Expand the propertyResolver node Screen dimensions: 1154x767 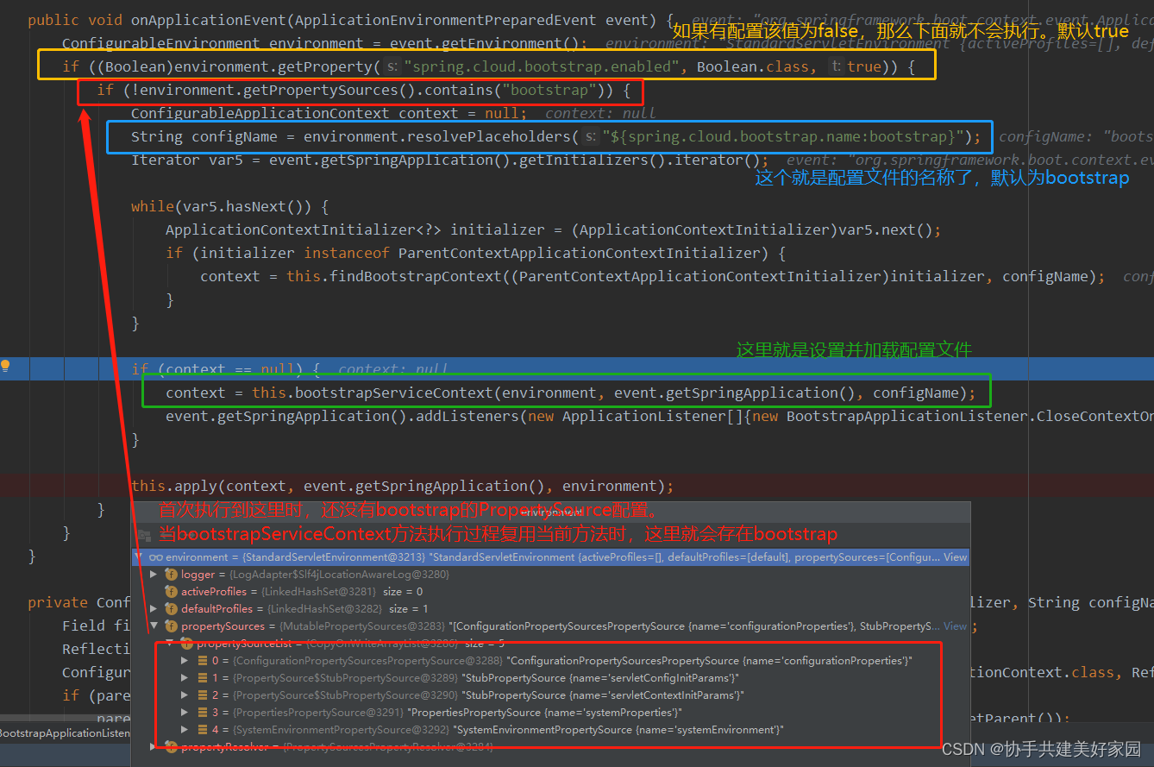154,747
